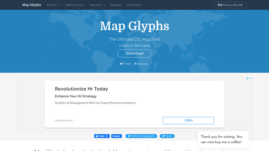Open the Cheatsheet page
269x151 pixels.
click(x=134, y=5)
